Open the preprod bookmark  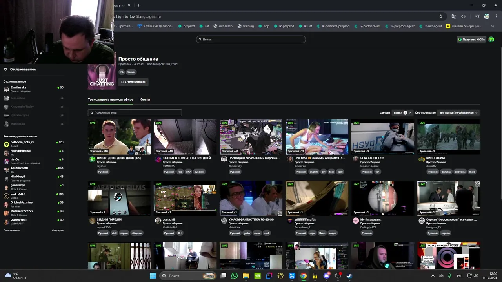tap(186, 26)
